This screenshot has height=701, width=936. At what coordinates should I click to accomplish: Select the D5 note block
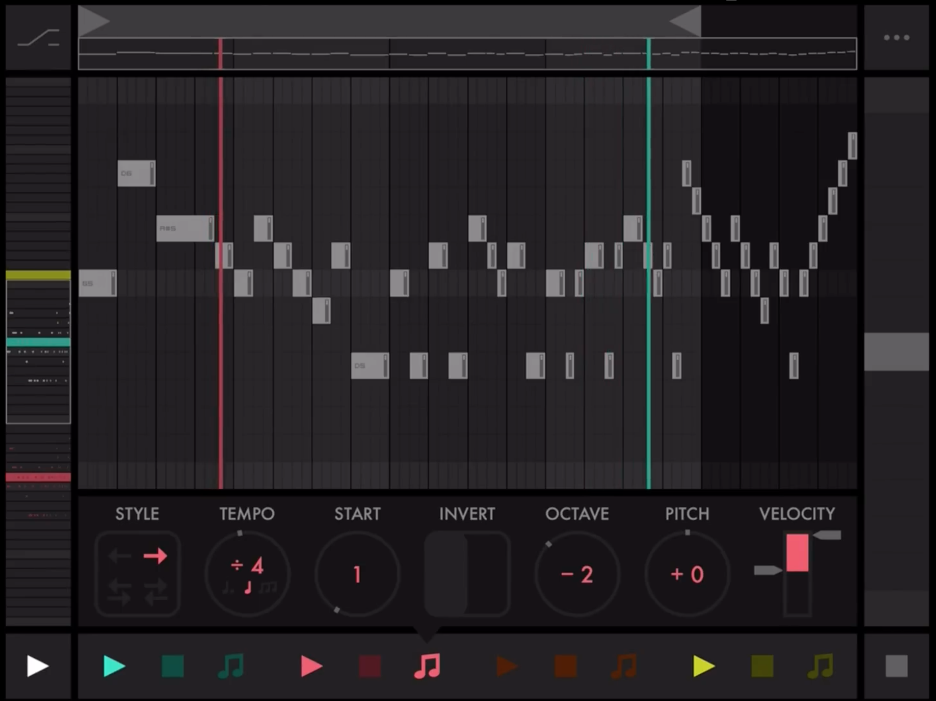(370, 365)
